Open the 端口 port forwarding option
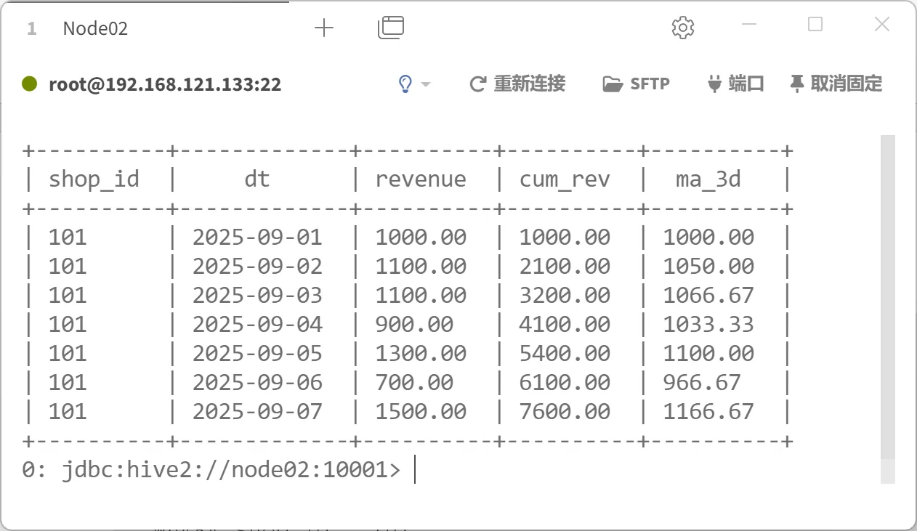Viewport: 917px width, 531px height. coord(735,84)
